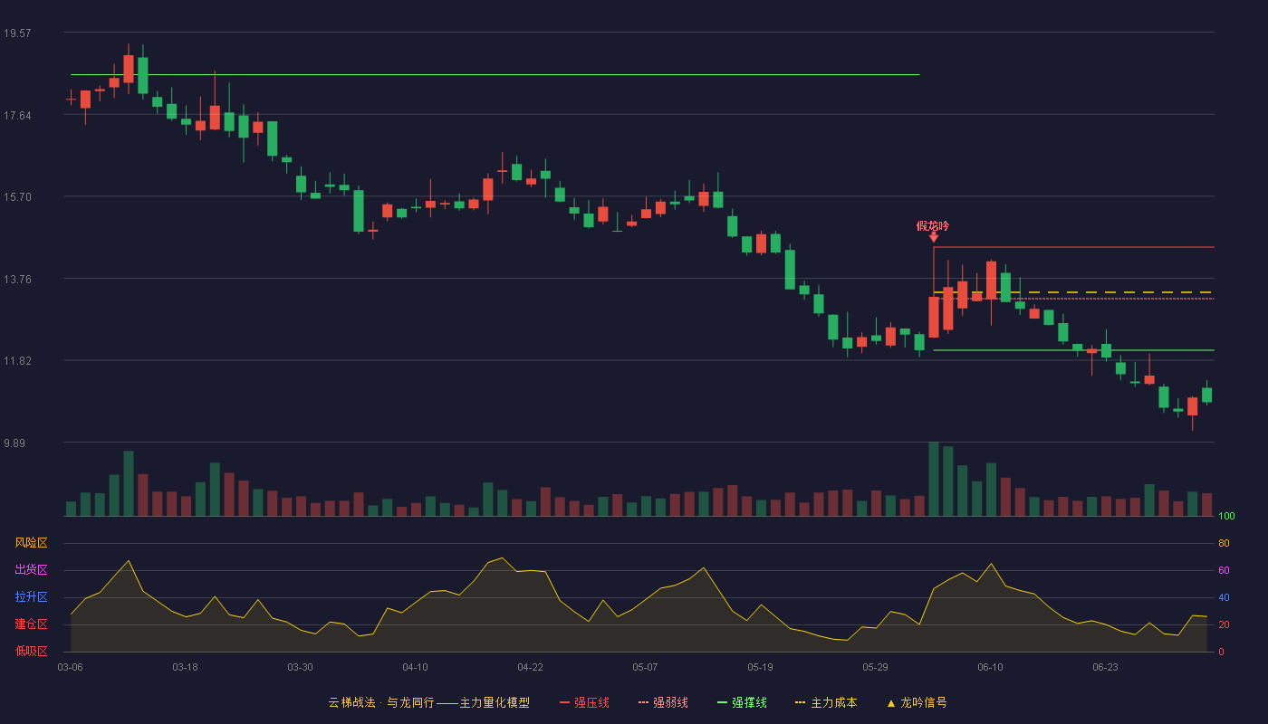1268x724 pixels.
Task: Click the 04-10 date label
Action: pos(415,667)
